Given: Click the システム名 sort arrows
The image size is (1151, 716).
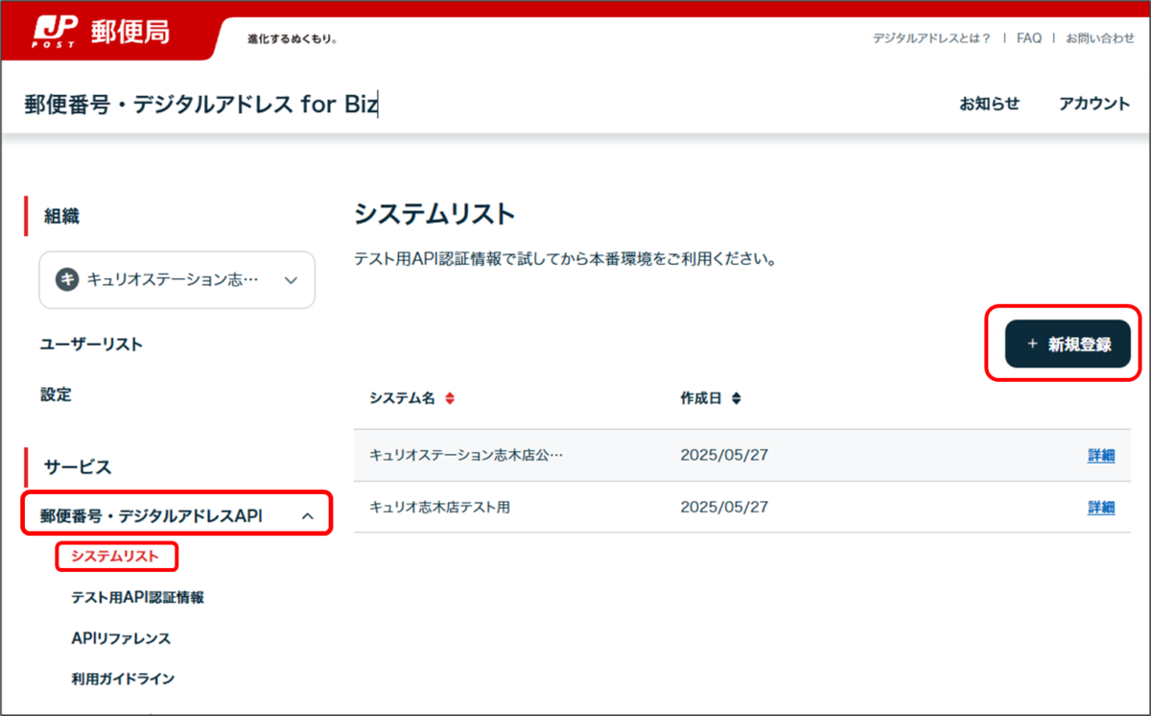Looking at the screenshot, I should pyautogui.click(x=451, y=398).
